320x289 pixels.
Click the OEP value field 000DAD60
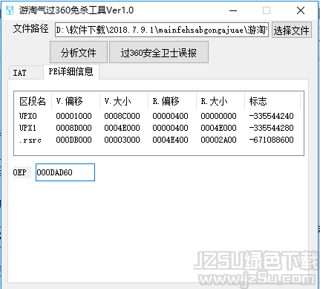click(65, 172)
